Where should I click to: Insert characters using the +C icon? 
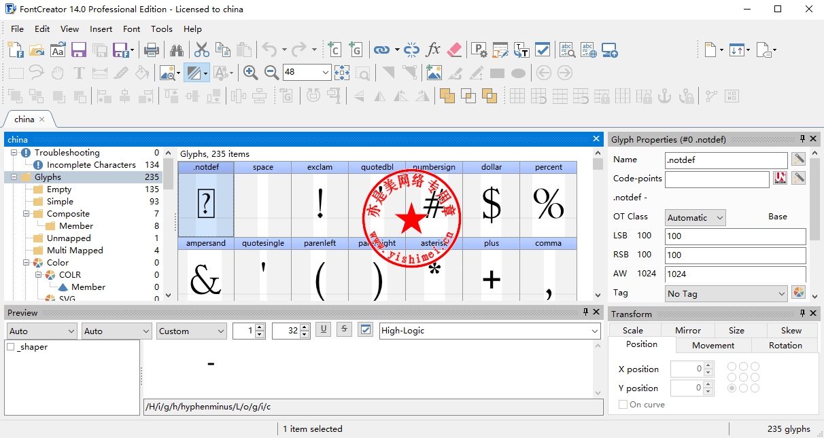pyautogui.click(x=334, y=50)
